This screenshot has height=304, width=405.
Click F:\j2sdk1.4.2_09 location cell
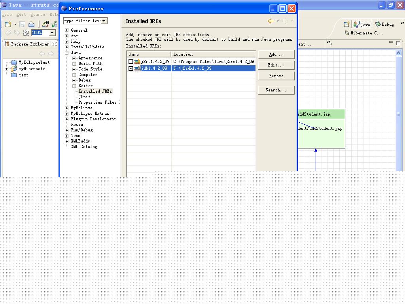(x=214, y=68)
